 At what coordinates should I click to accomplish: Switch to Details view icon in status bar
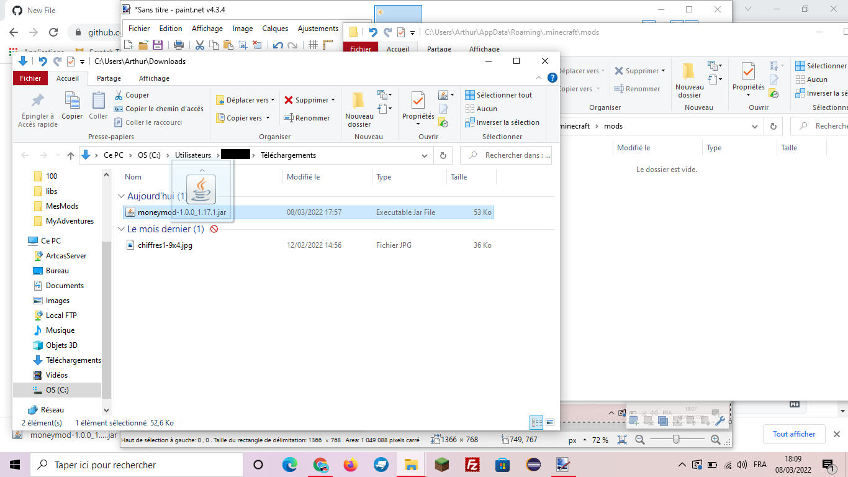(x=536, y=423)
